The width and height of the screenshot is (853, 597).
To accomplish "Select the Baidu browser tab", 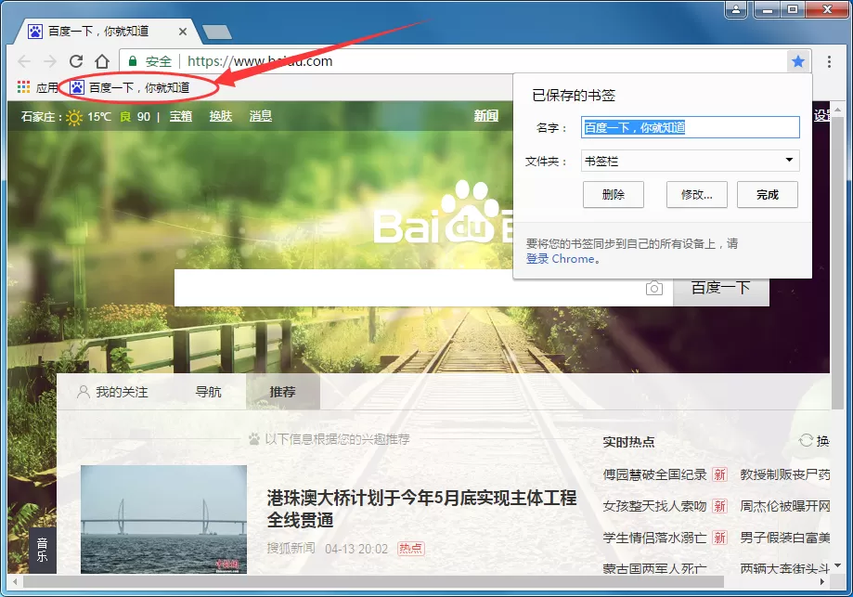I will pos(107,32).
